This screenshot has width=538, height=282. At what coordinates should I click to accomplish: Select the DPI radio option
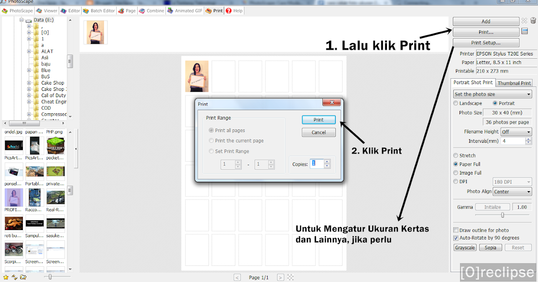click(456, 182)
